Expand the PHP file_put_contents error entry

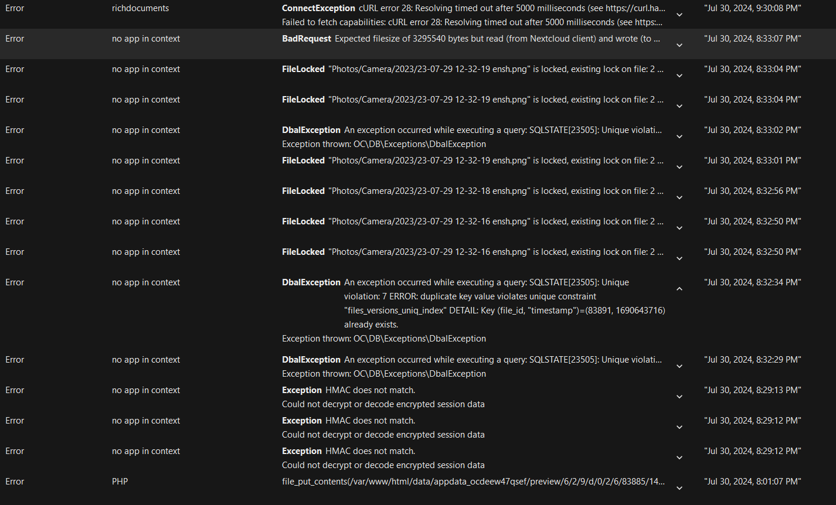pos(679,488)
